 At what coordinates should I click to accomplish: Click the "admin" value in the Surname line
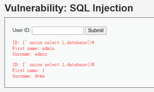41,54
